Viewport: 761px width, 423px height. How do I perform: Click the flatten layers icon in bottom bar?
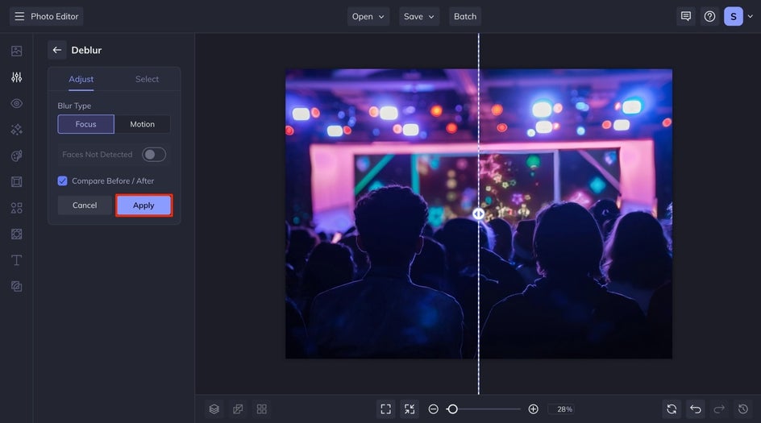coord(238,409)
